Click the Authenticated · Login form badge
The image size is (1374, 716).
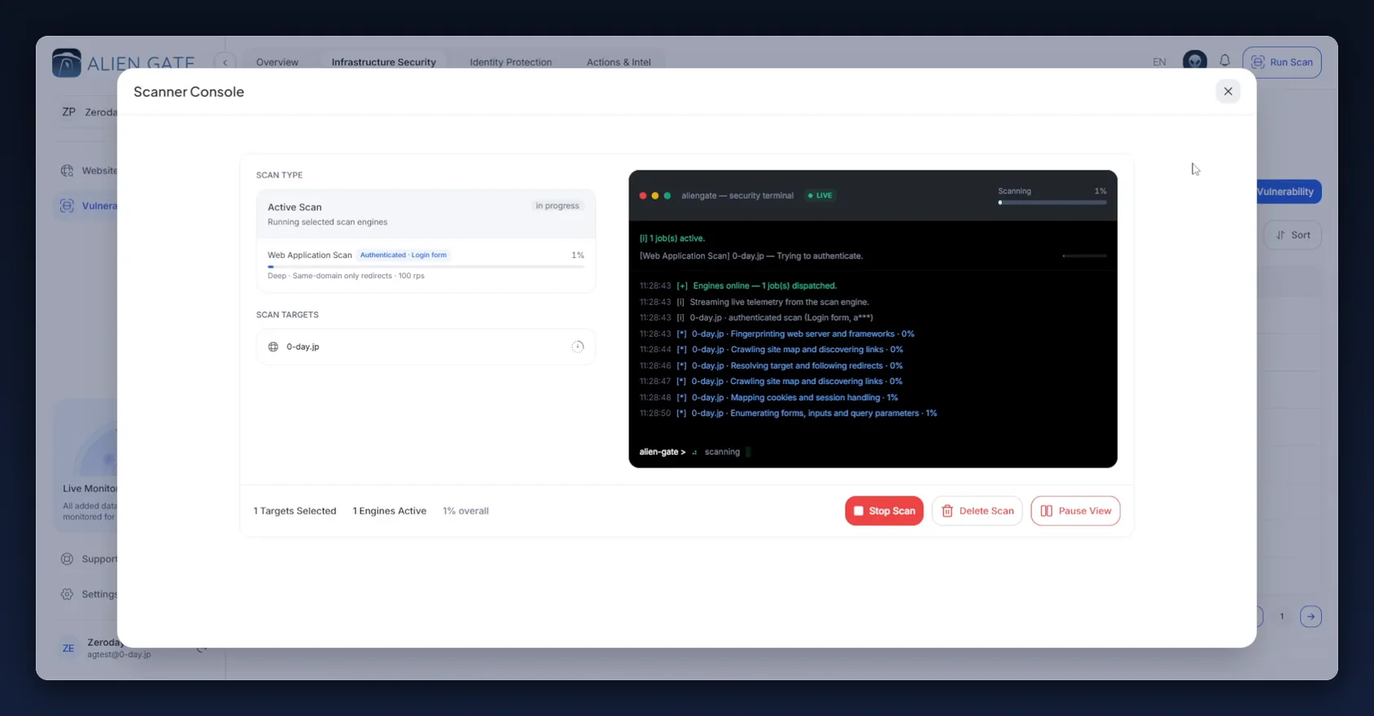[404, 255]
